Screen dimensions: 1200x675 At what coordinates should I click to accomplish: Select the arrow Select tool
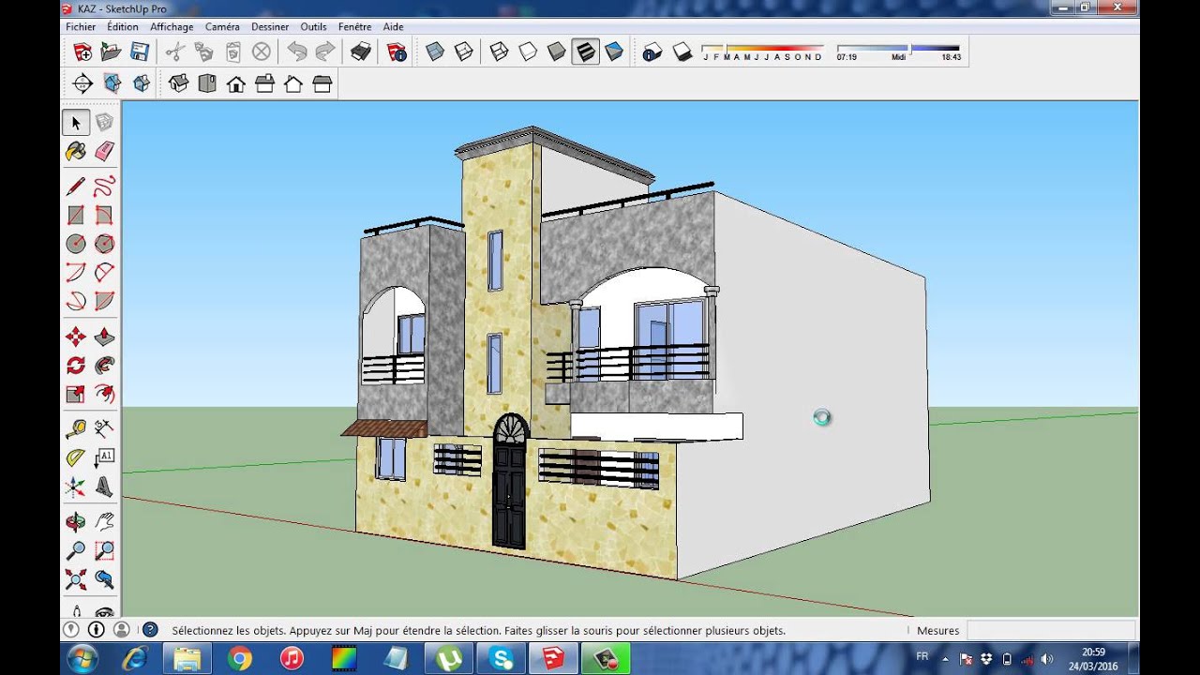click(76, 122)
